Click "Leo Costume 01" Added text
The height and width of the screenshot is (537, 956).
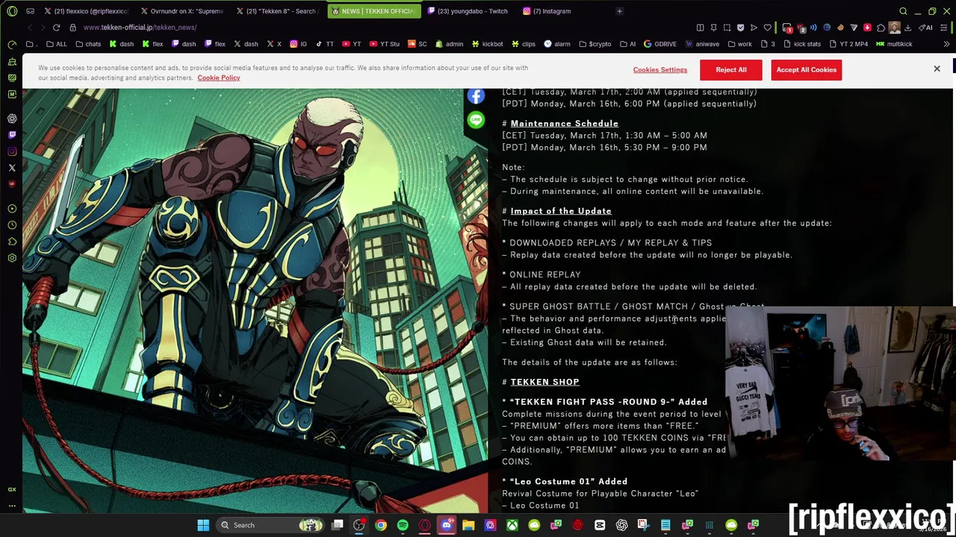click(568, 482)
